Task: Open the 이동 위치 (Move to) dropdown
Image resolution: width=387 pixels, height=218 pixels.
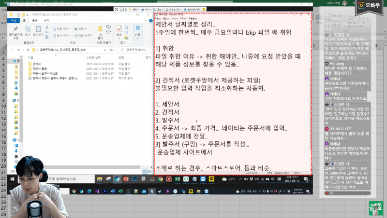Action: [x=62, y=29]
